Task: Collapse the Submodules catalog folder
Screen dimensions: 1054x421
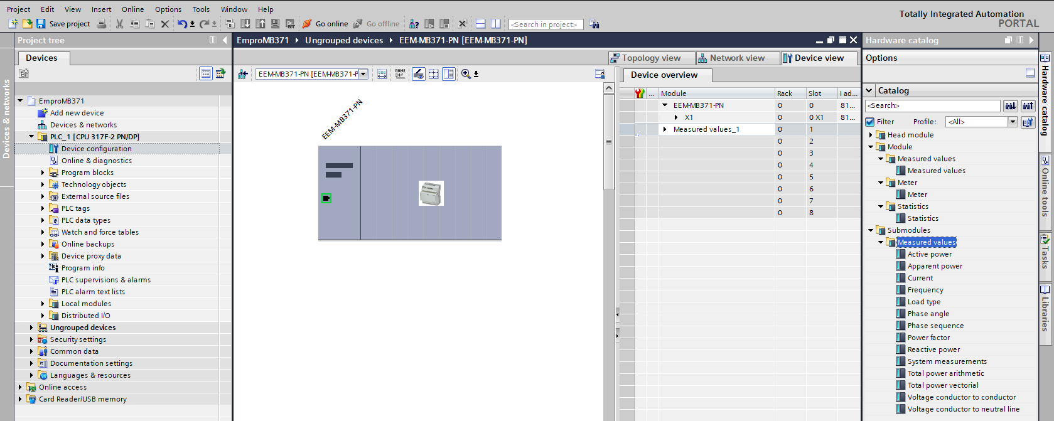Action: [x=871, y=230]
